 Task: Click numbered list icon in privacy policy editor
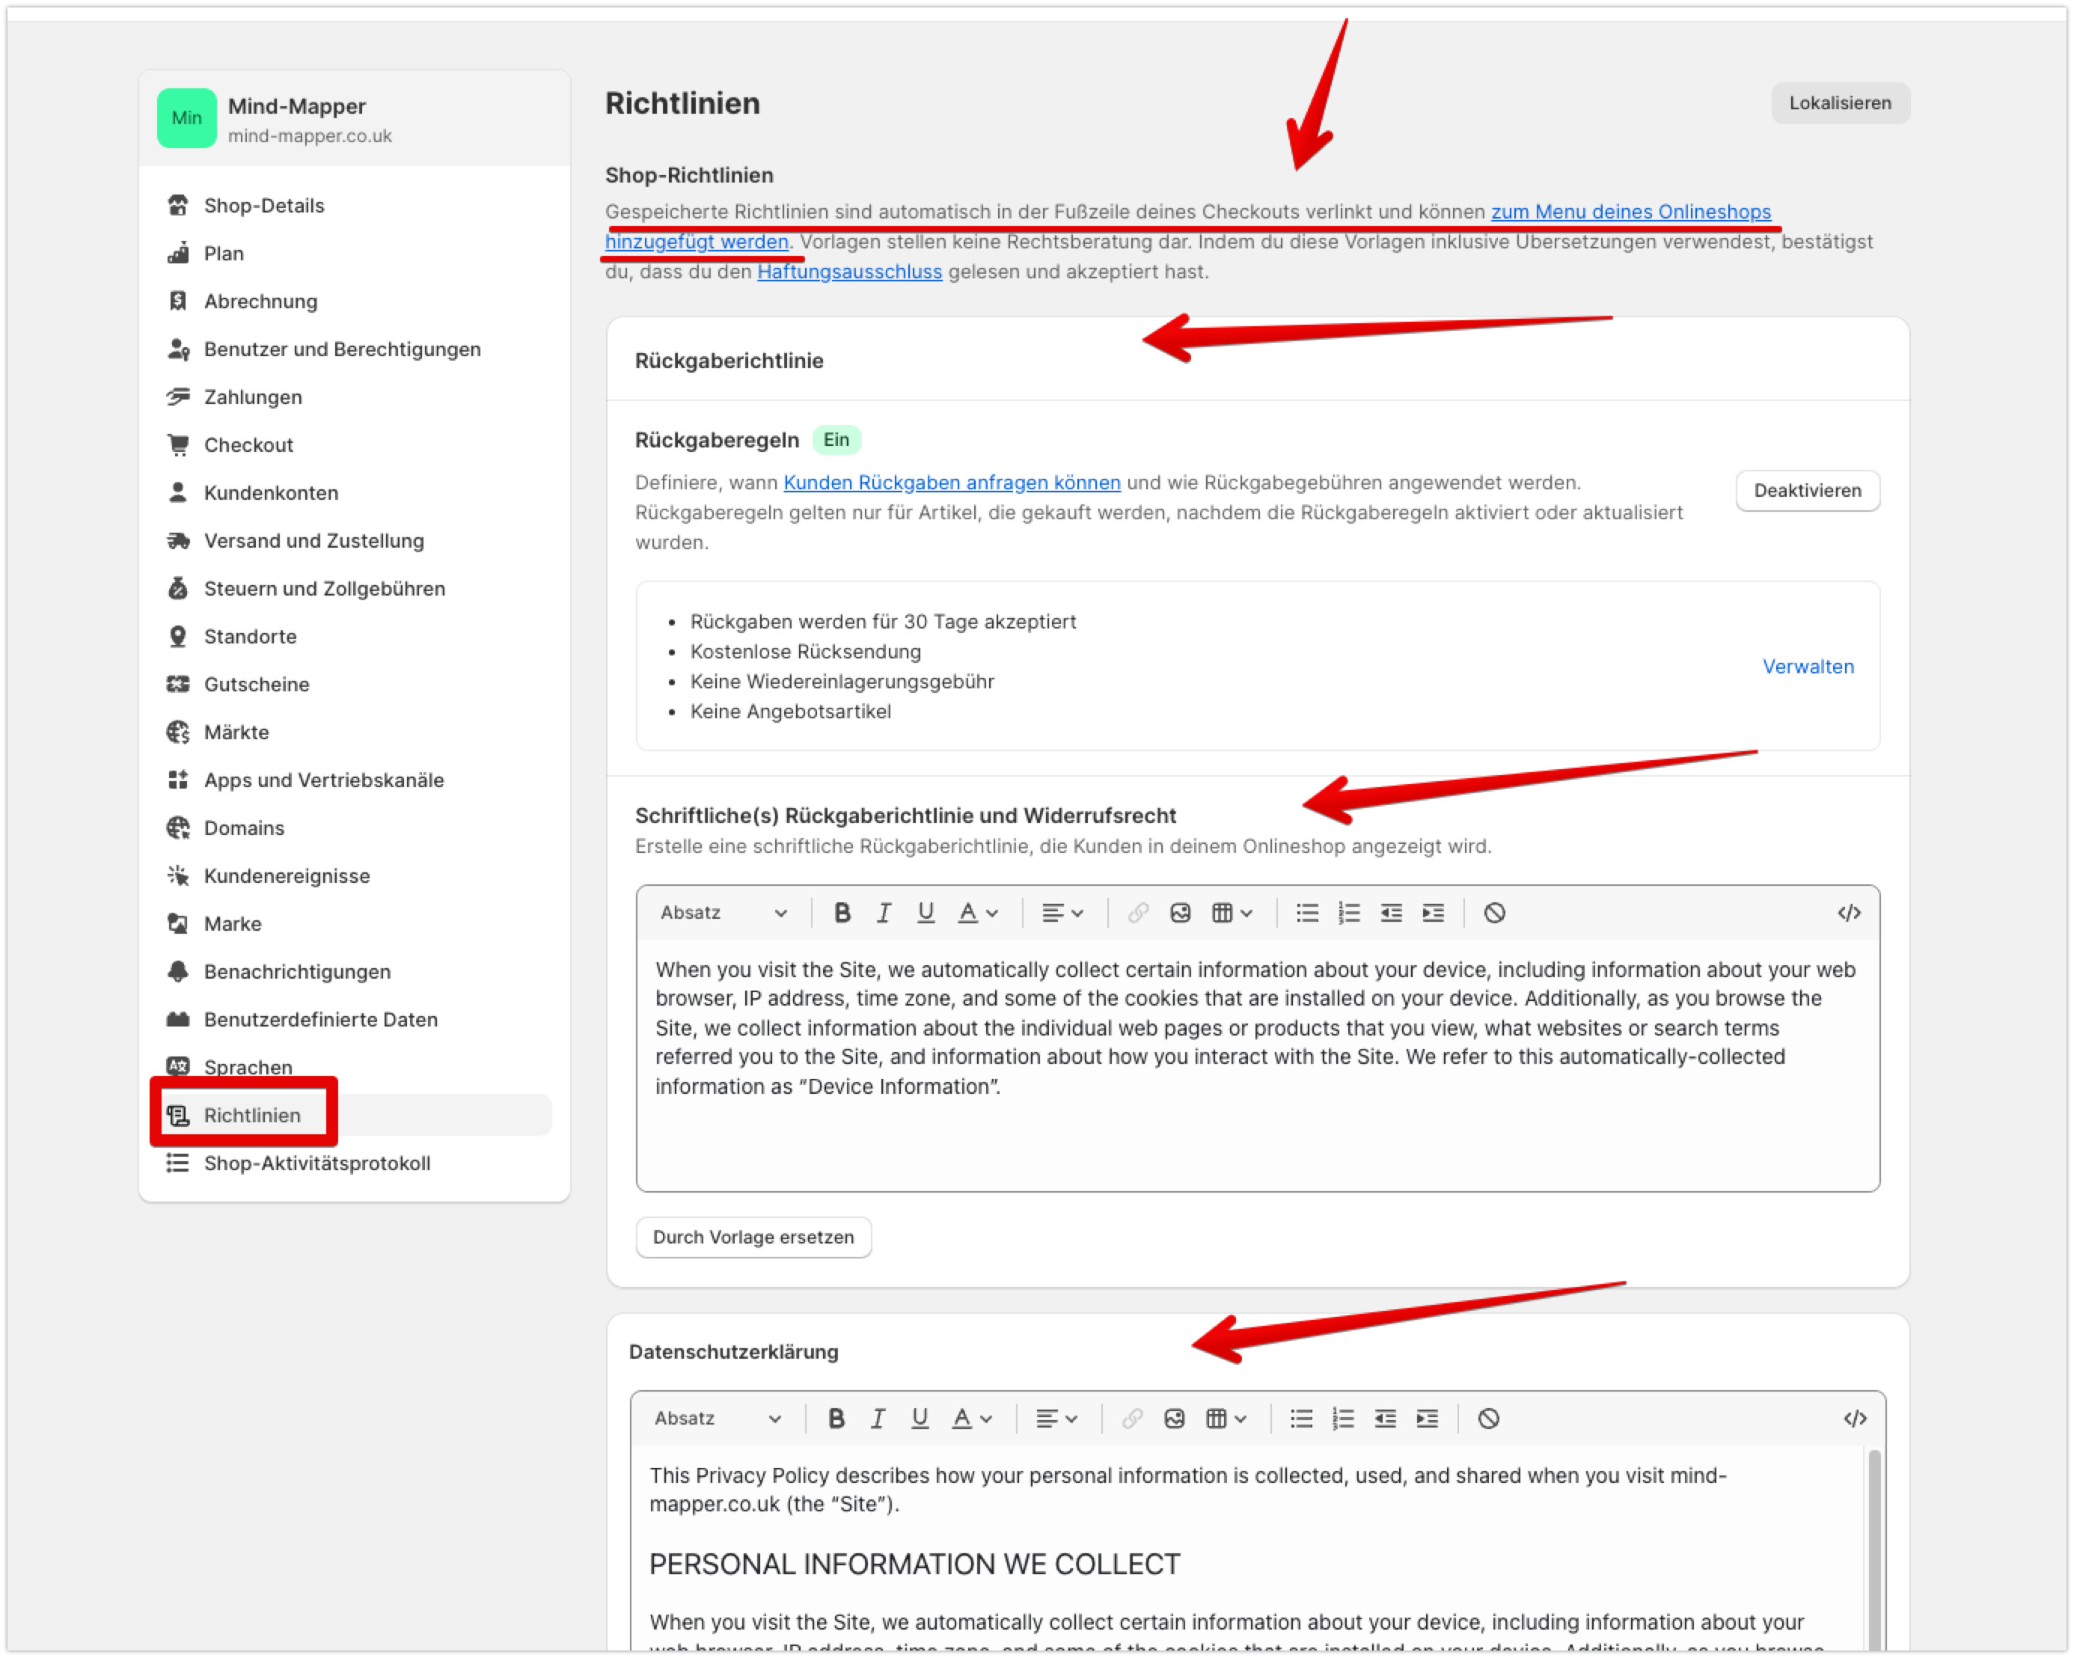click(x=1343, y=1419)
